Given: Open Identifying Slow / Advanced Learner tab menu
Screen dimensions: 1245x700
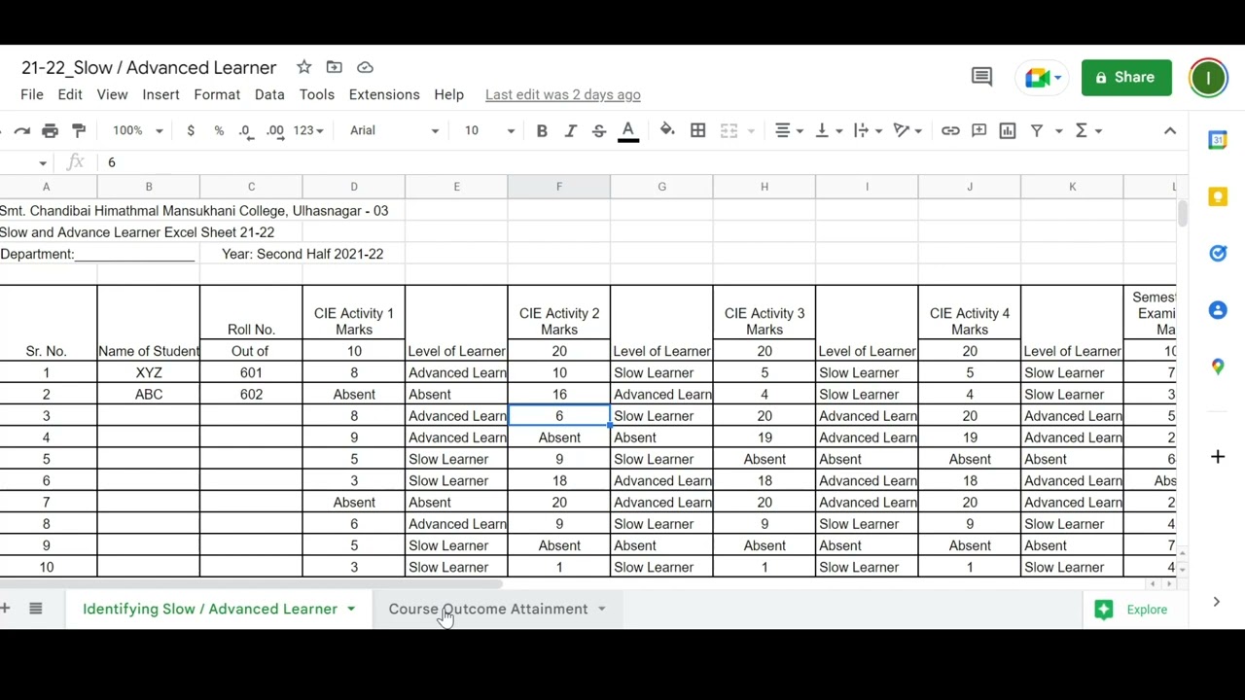Looking at the screenshot, I should [x=351, y=610].
